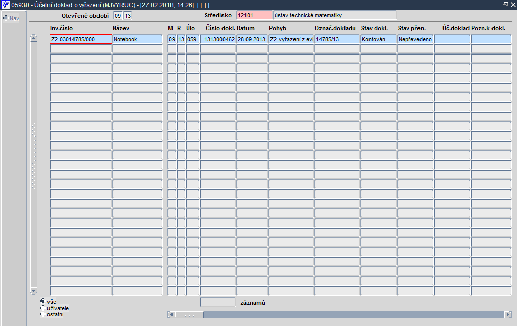Click the date cell 28.09.2013
This screenshot has width=517, height=326.
252,39
